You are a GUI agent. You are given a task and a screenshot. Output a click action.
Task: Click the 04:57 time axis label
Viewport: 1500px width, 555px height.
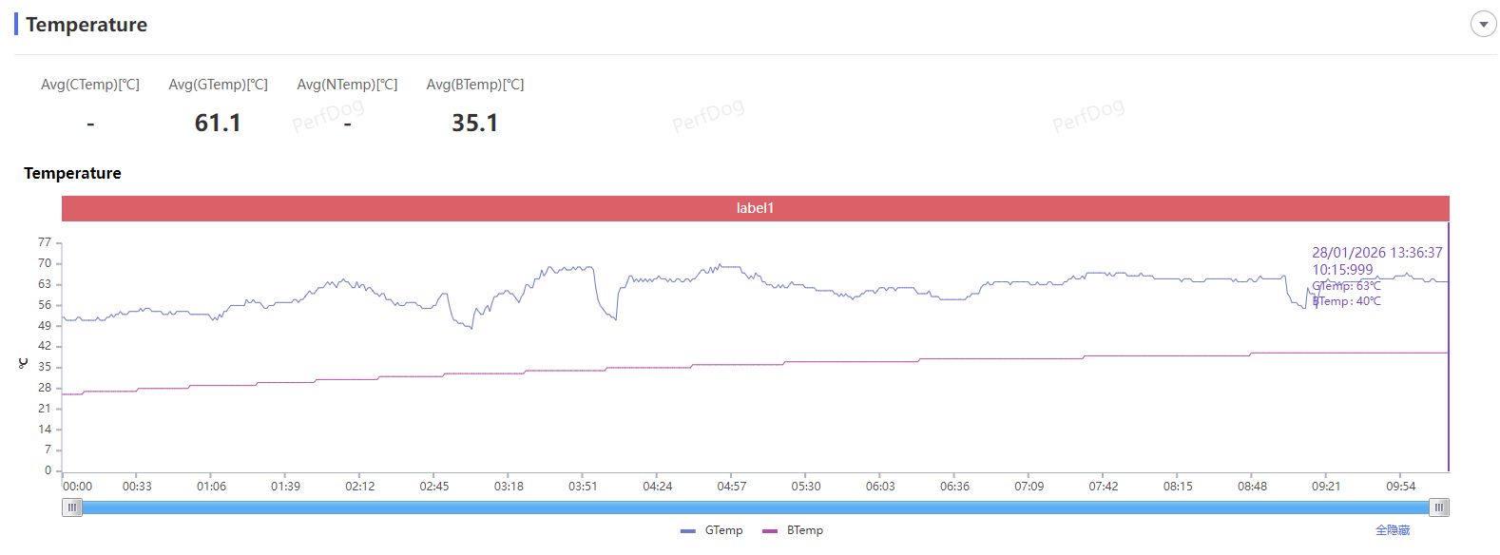[732, 487]
